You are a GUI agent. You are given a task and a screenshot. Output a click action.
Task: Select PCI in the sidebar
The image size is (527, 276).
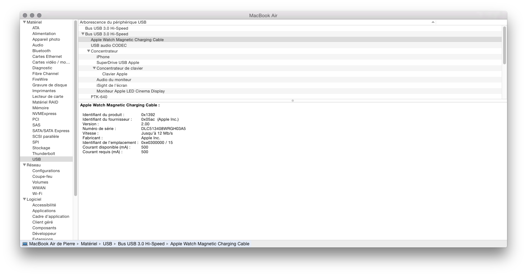(36, 119)
